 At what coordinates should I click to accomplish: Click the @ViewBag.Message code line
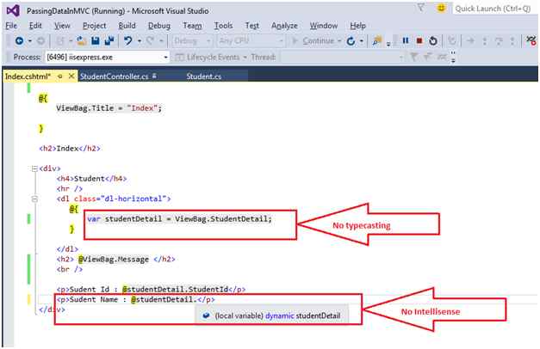click(116, 259)
